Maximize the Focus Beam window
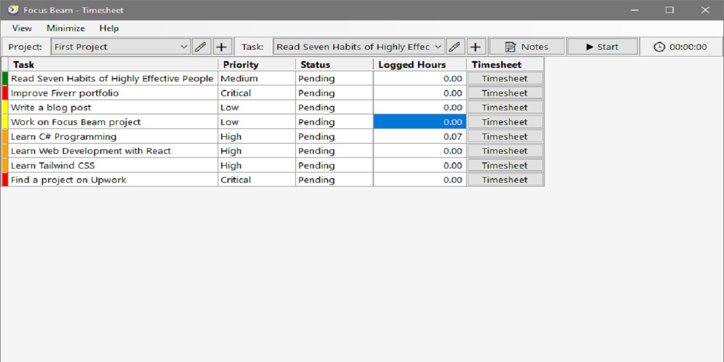 point(670,10)
